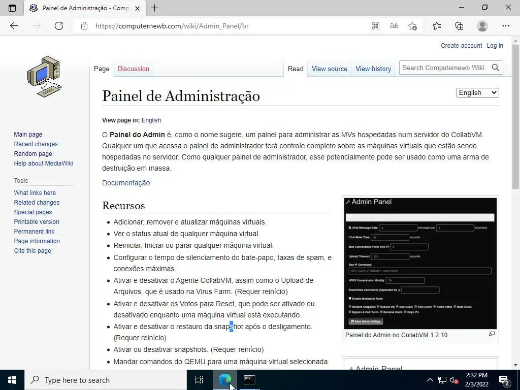Click the Recursos section heading
Image resolution: width=520 pixels, height=390 pixels.
[123, 206]
